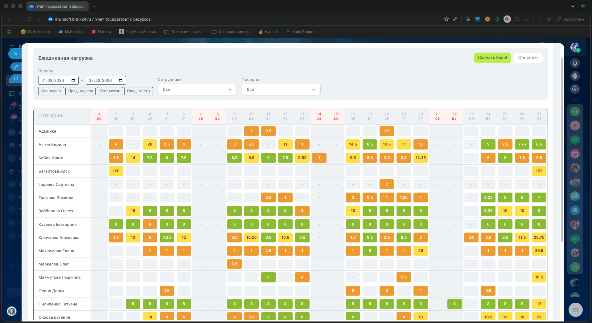Click the microphone icon in address bar
Image resolution: width=592 pixels, height=323 pixels.
click(x=39, y=19)
